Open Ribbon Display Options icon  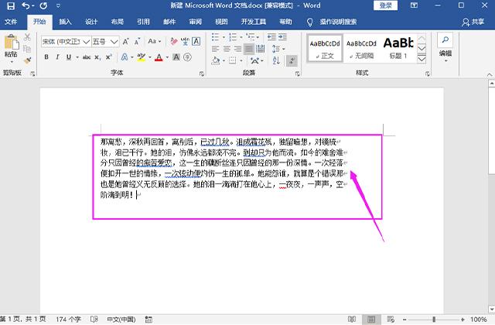tap(414, 5)
